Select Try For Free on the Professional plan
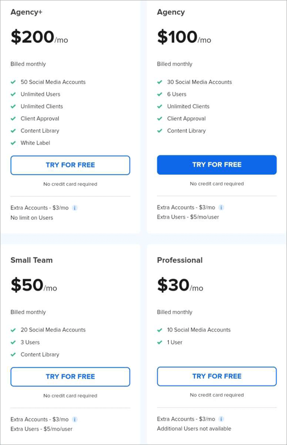The height and width of the screenshot is (445, 287). click(217, 376)
